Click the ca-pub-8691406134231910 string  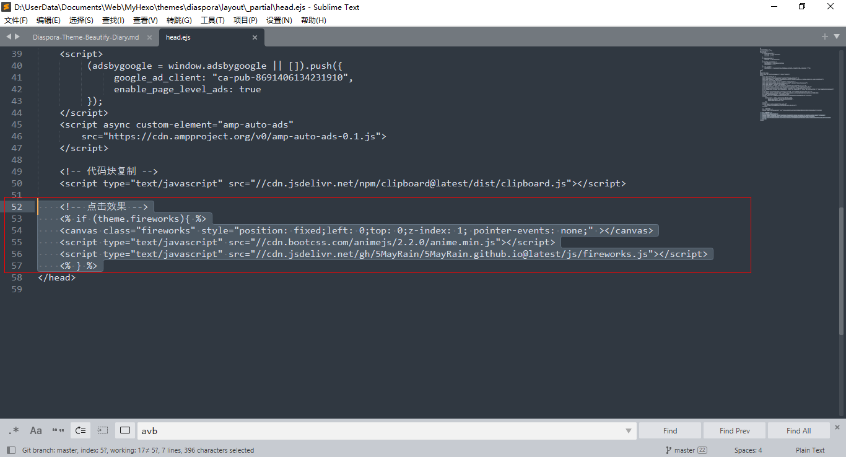tap(282, 77)
